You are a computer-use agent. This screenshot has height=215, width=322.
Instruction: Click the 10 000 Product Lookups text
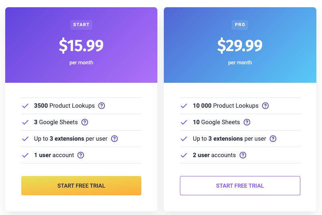click(226, 106)
